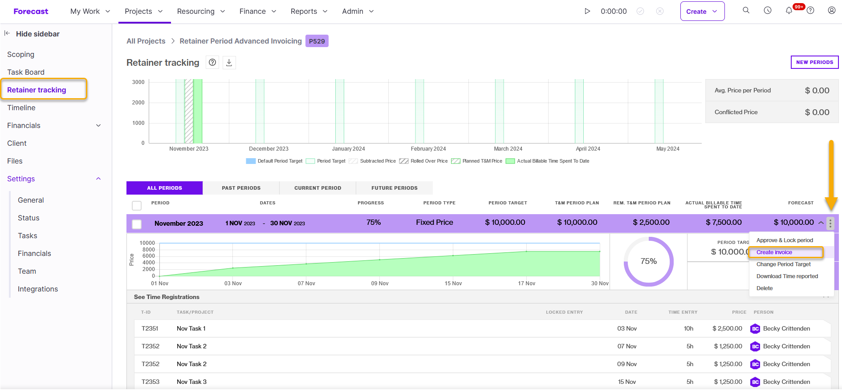
Task: Click the Nov Task 3 entry
Action: (x=191, y=382)
